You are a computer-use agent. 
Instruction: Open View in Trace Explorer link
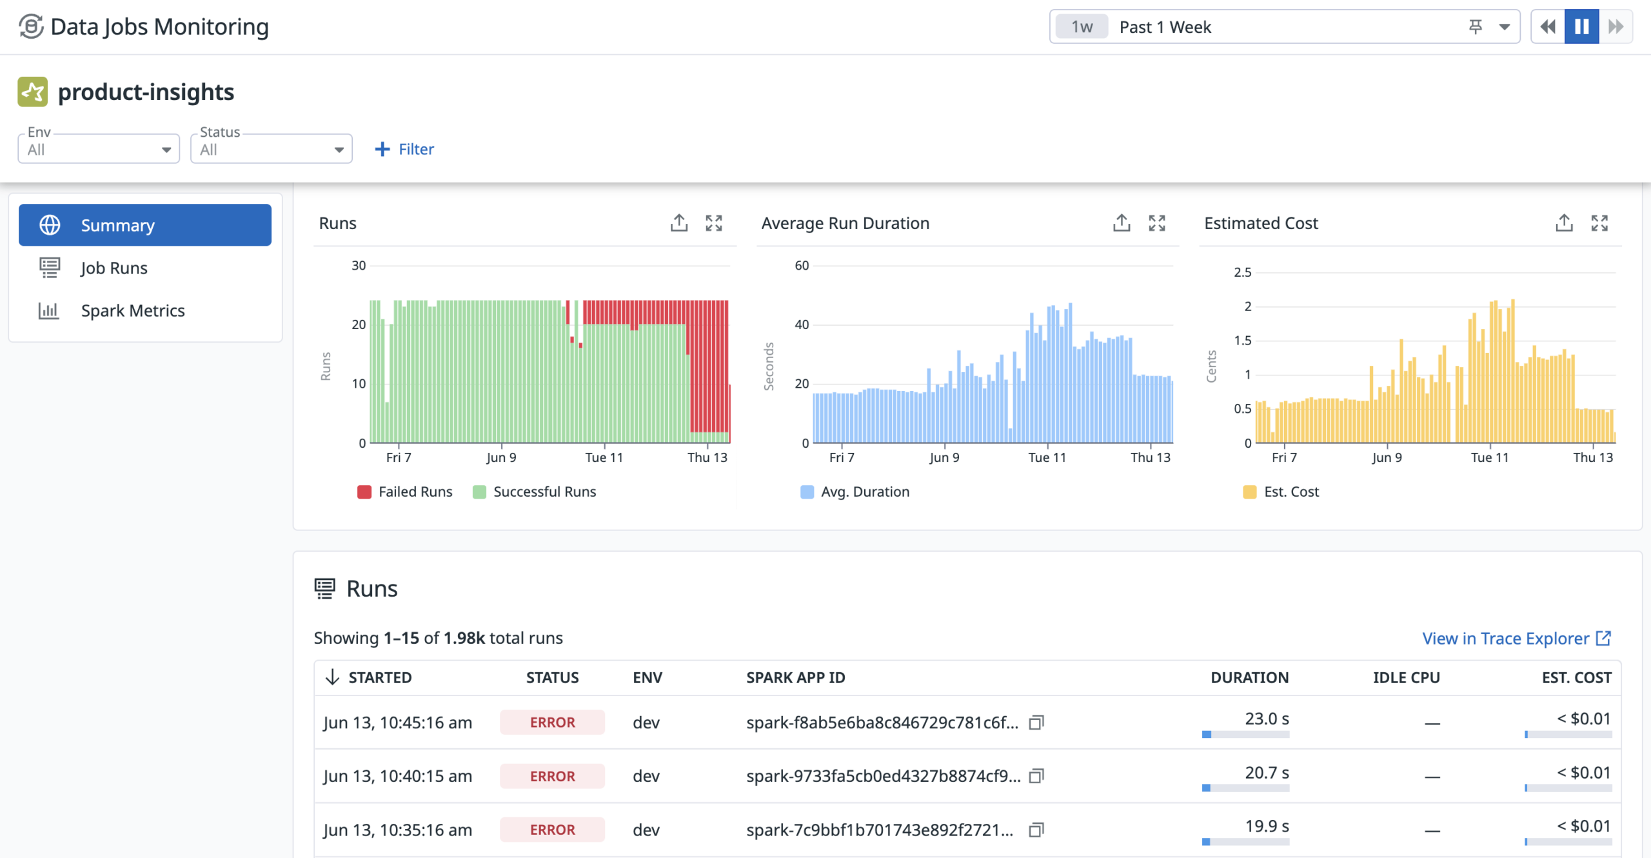pos(1517,639)
